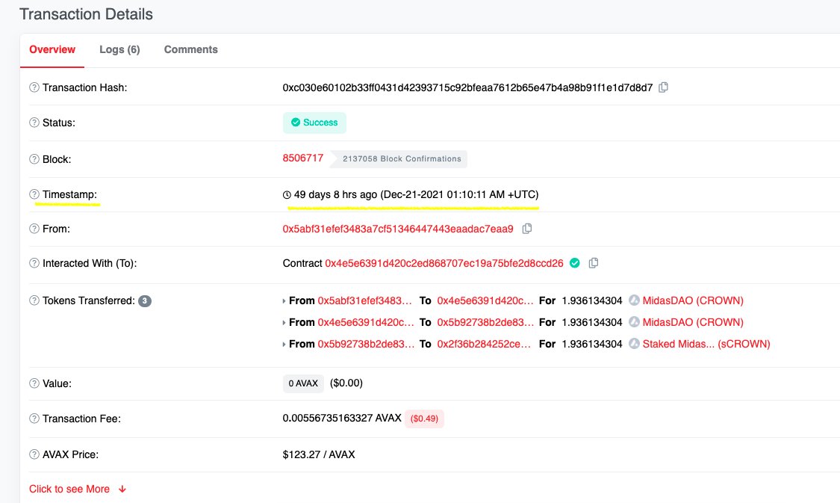840x503 pixels.
Task: Select the transaction hash text
Action: (x=467, y=87)
